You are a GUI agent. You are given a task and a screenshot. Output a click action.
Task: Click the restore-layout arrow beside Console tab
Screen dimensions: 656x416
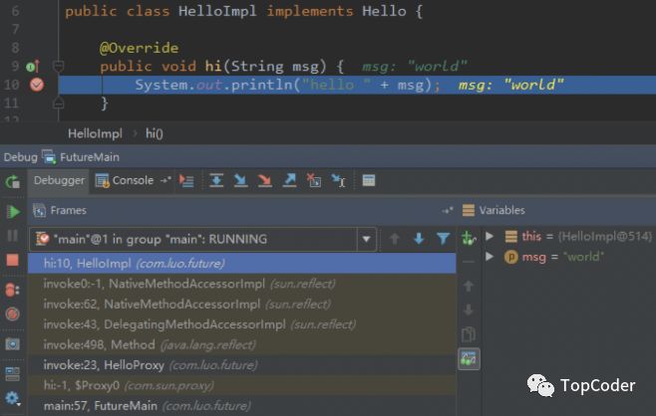(x=165, y=180)
